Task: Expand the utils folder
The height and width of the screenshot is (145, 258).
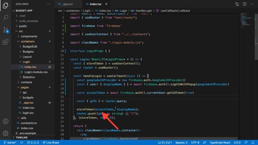Action: (x=33, y=118)
